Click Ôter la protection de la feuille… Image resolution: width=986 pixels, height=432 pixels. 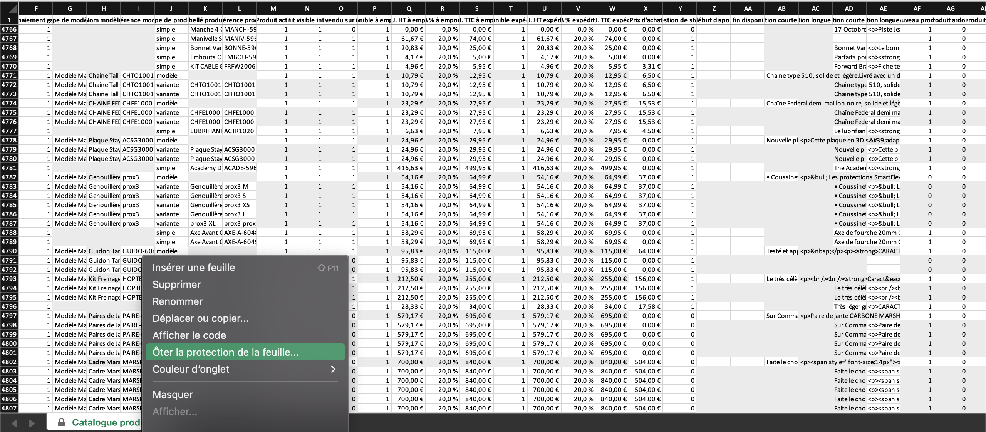coord(225,352)
